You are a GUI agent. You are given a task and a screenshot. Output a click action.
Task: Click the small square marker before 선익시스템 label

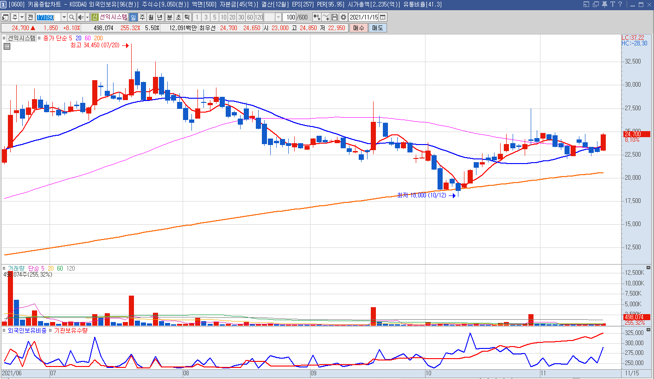4,38
